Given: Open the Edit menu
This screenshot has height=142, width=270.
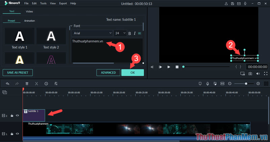Looking at the screenshot, I should 34,3.
